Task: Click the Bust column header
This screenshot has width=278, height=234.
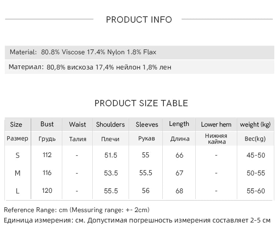Action: tap(47, 124)
